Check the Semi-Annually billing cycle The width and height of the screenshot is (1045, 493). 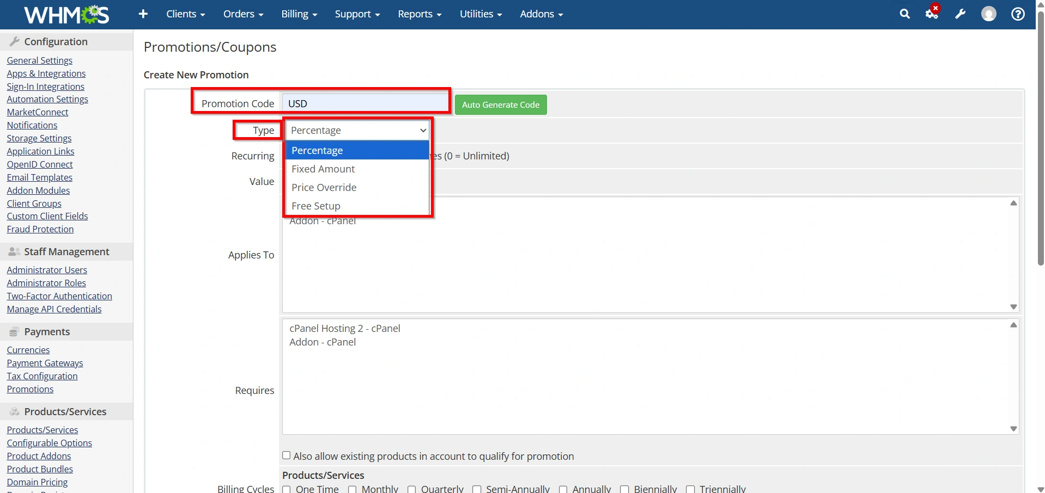[x=477, y=489]
